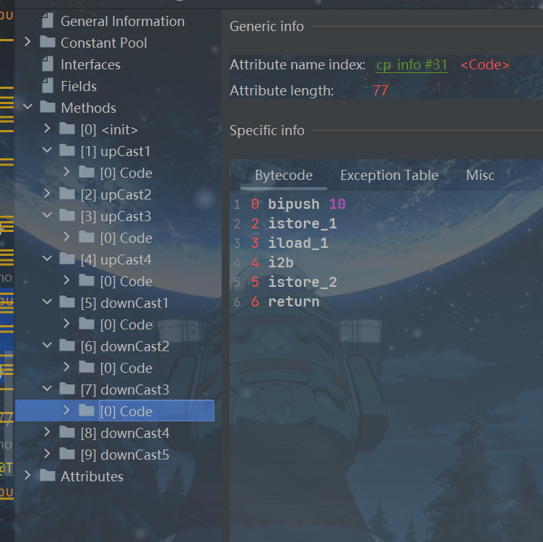Click the Methods folder icon
This screenshot has width=543, height=542.
48,108
